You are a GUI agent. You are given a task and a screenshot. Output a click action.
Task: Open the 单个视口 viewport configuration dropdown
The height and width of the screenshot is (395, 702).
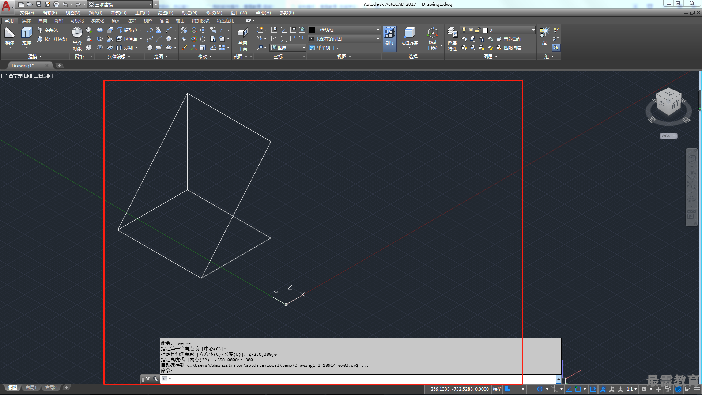[324, 48]
